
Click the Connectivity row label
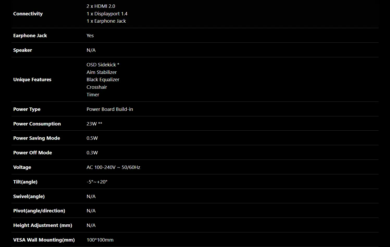point(28,14)
